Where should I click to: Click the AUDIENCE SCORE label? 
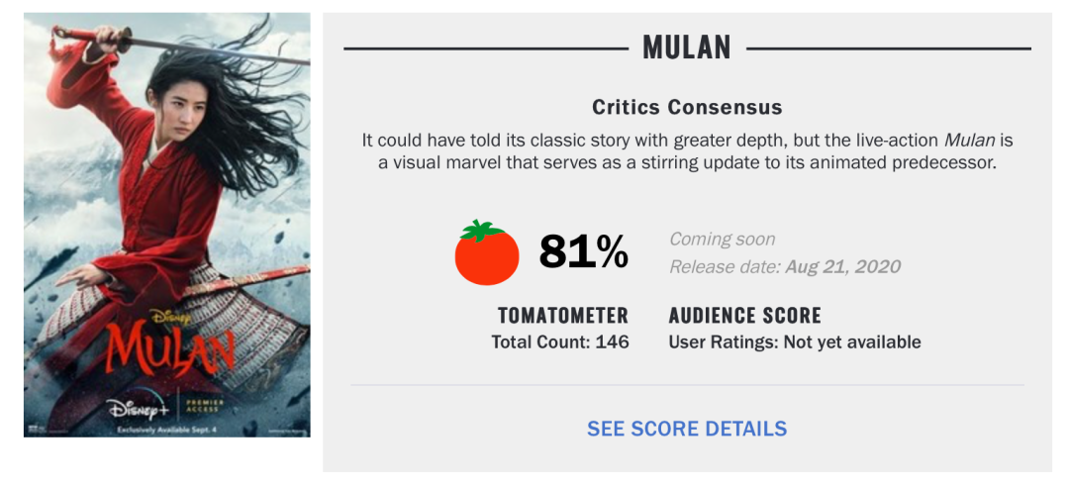click(x=745, y=316)
